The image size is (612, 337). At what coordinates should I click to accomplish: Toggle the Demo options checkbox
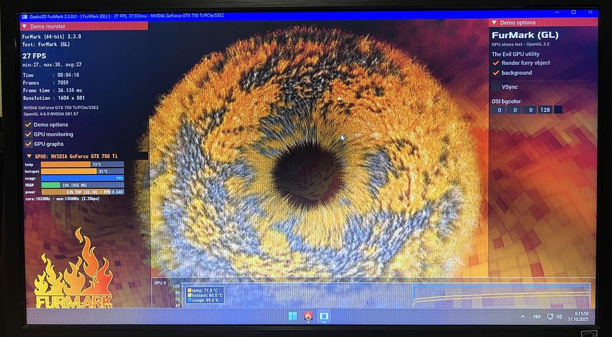pos(28,124)
